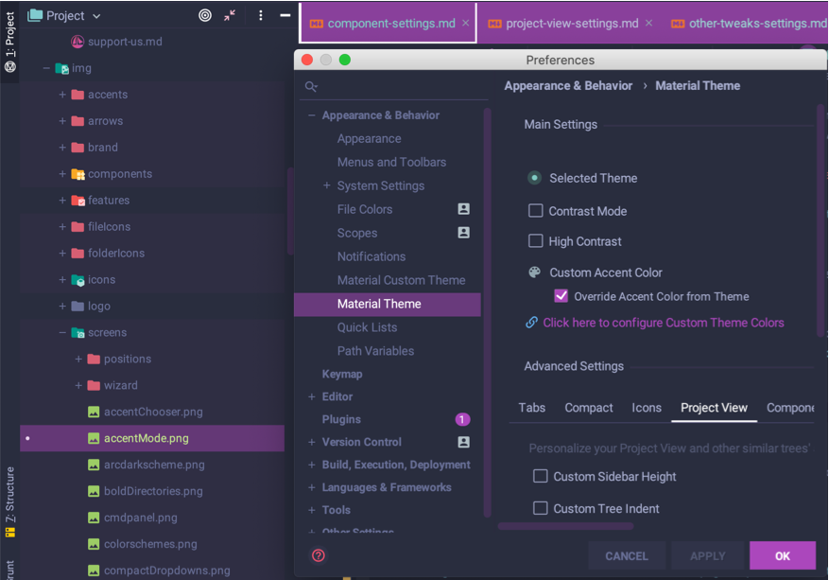Click the cmdpanel.png image file icon
The width and height of the screenshot is (829, 580).
click(94, 518)
